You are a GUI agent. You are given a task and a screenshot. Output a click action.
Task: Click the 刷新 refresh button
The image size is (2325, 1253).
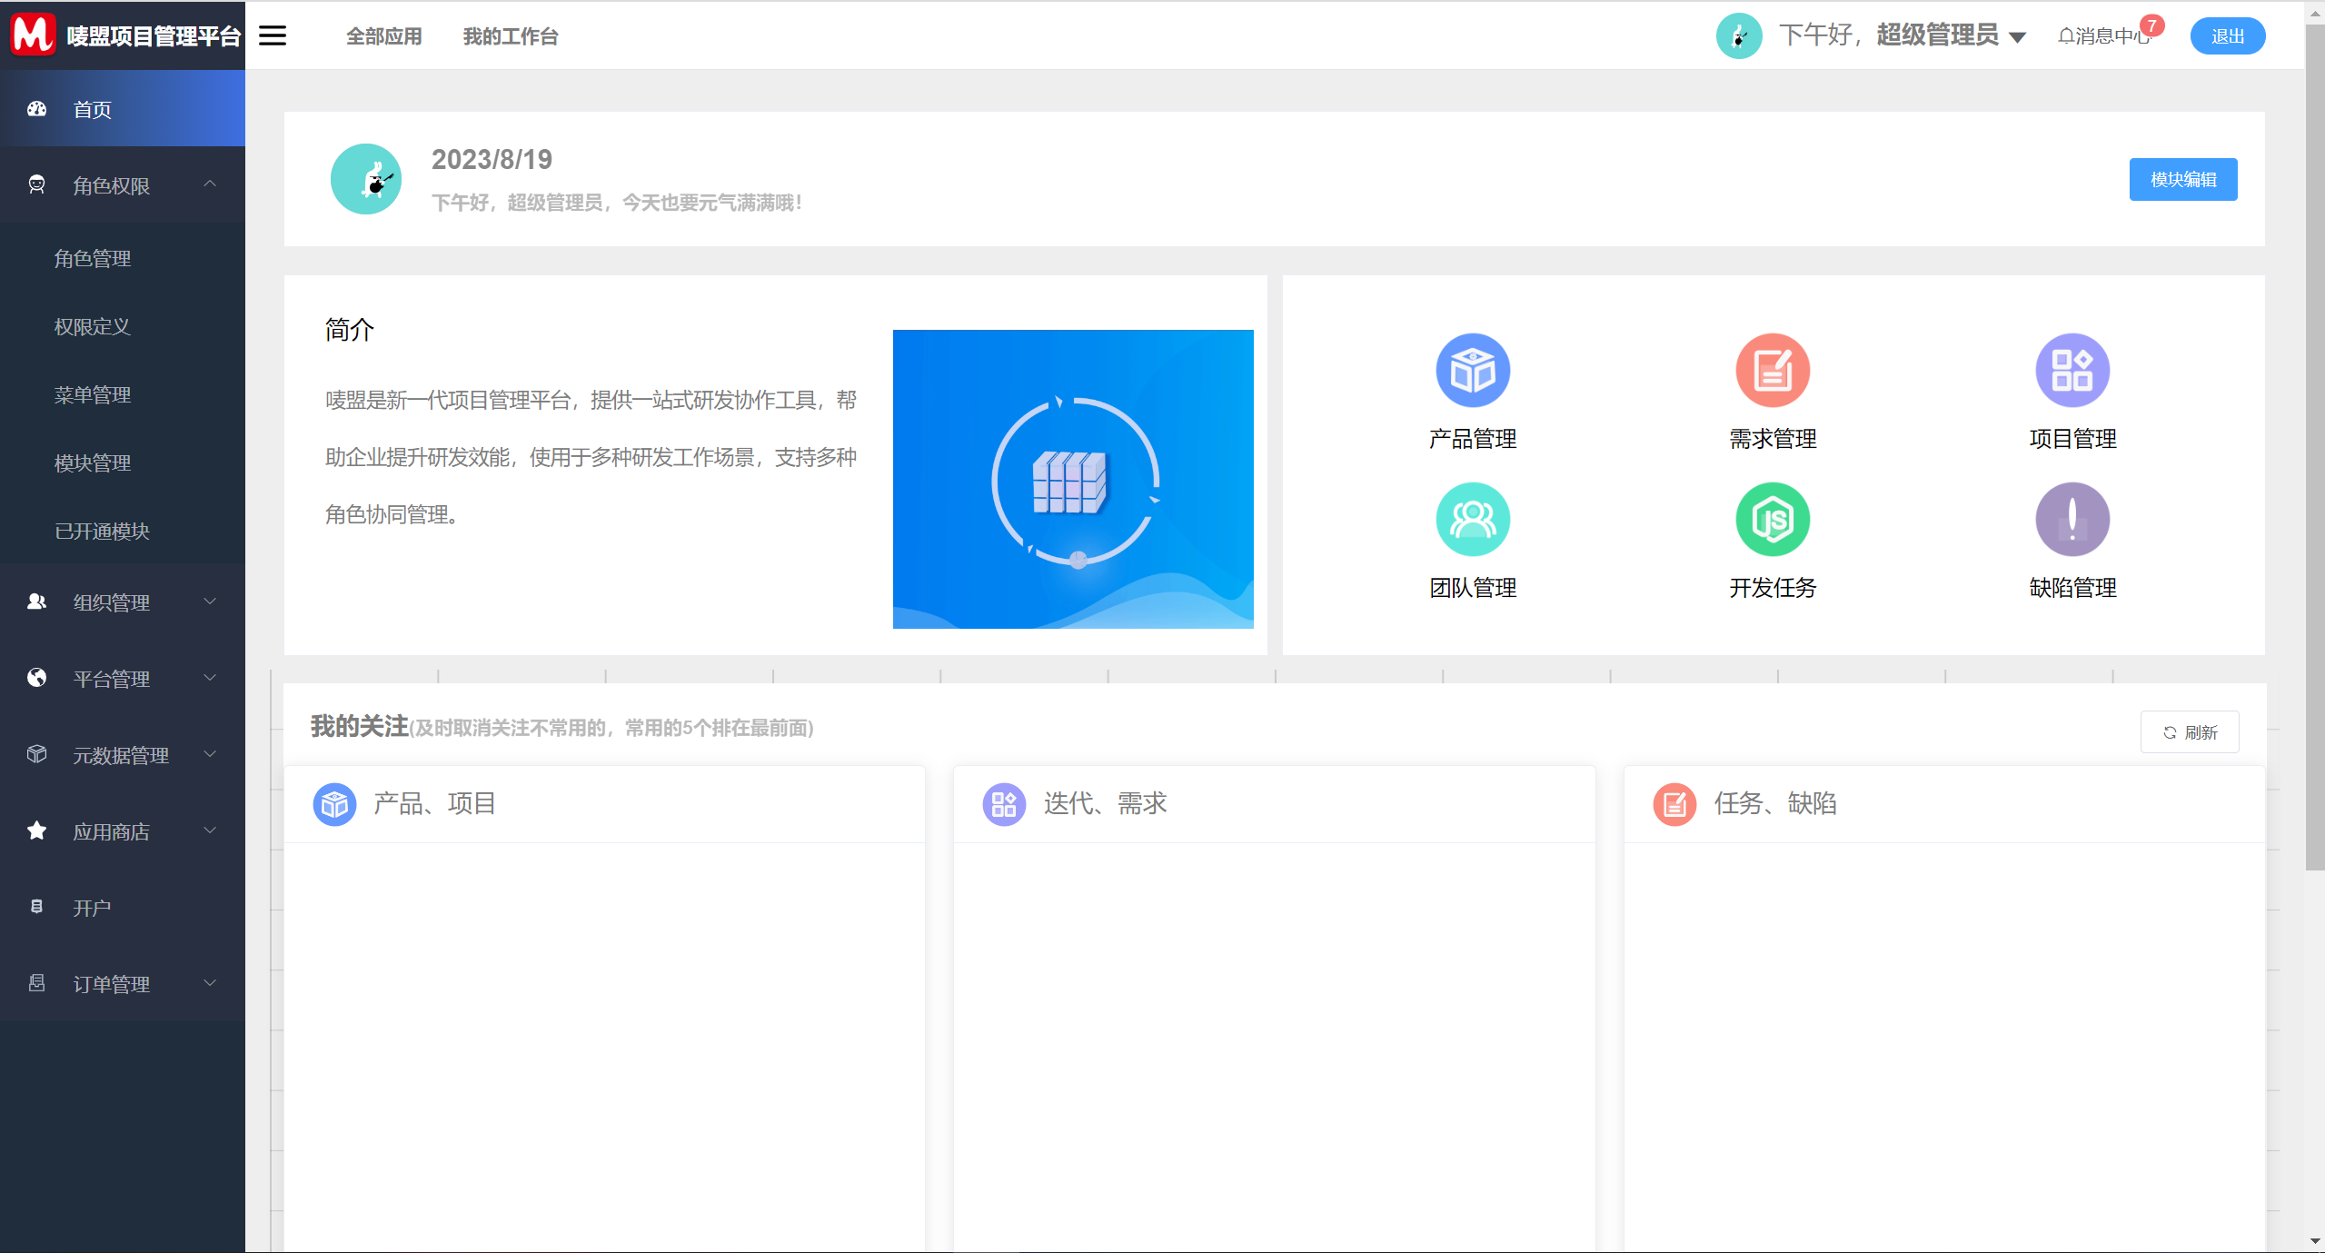[2190, 732]
